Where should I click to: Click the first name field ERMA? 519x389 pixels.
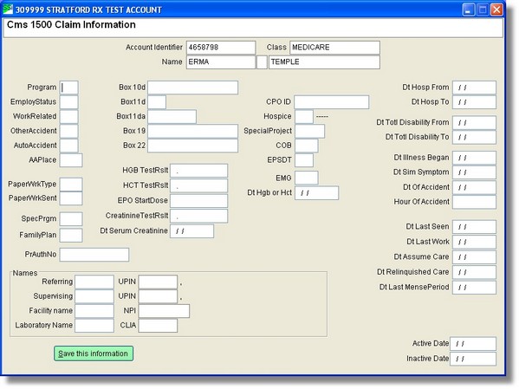(x=220, y=62)
